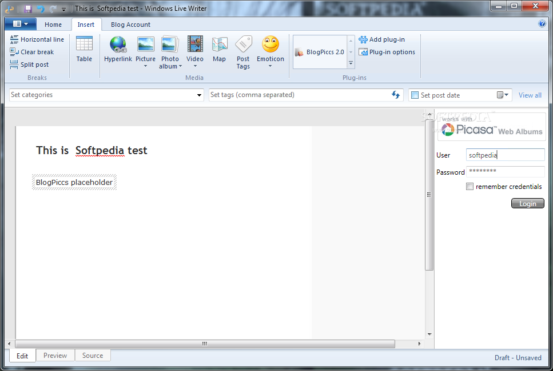
Task: Click the User input field
Action: pos(506,155)
